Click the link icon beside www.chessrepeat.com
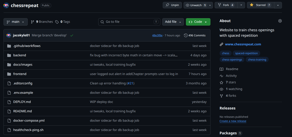This screenshot has width=292, height=137. click(222, 44)
